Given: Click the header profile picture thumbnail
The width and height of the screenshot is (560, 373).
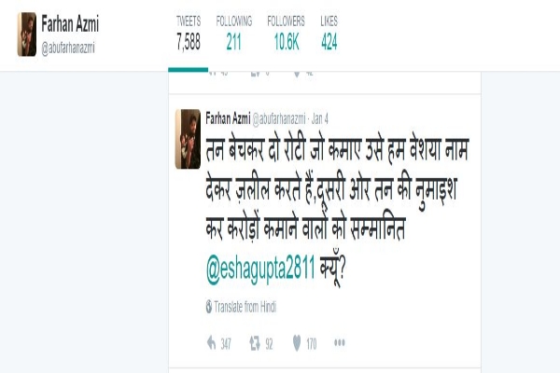Looking at the screenshot, I should click(27, 35).
